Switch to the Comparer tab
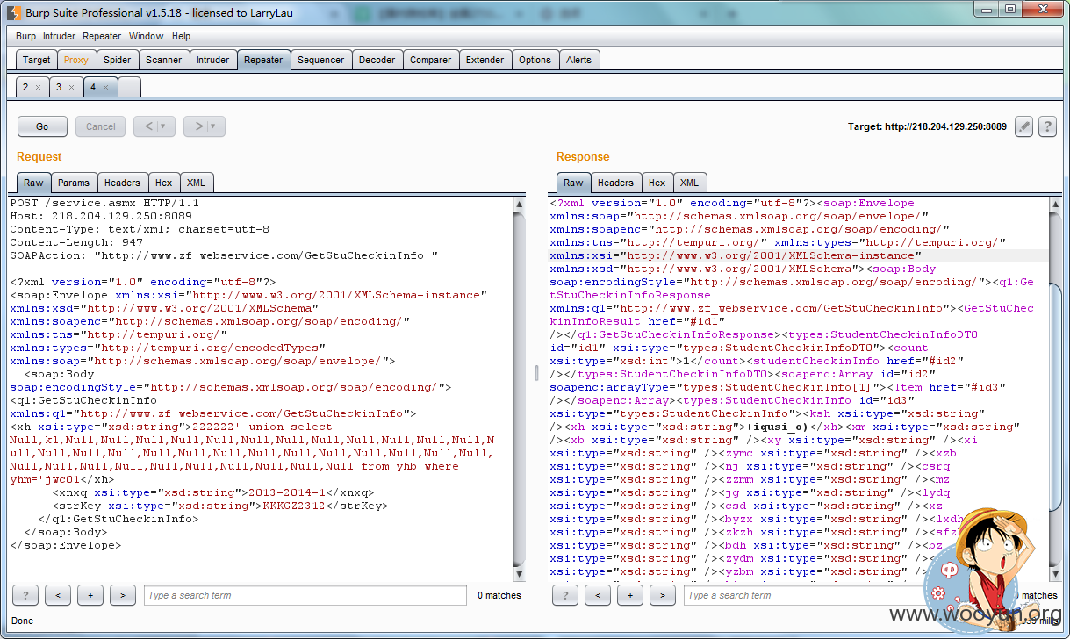The height and width of the screenshot is (639, 1070). point(431,60)
